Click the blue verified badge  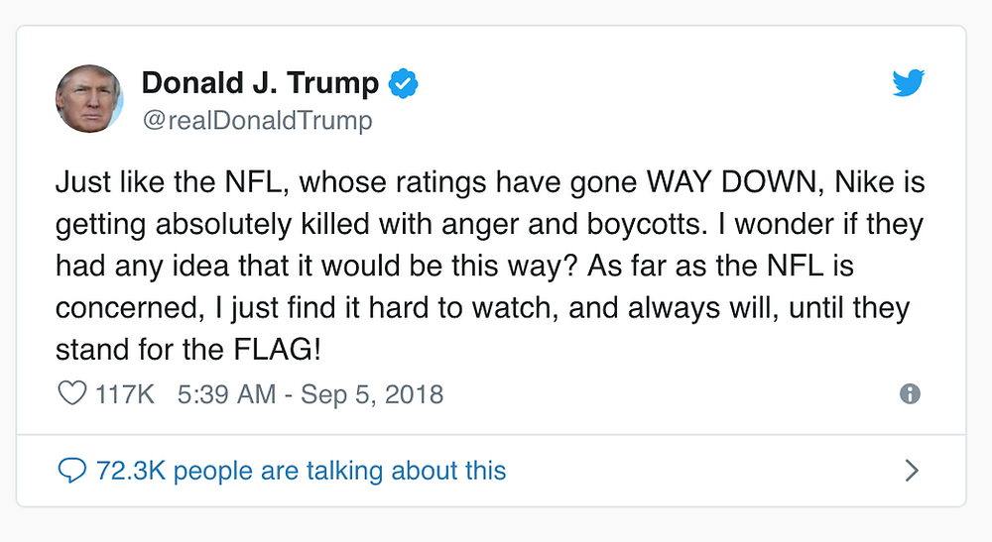pos(403,83)
